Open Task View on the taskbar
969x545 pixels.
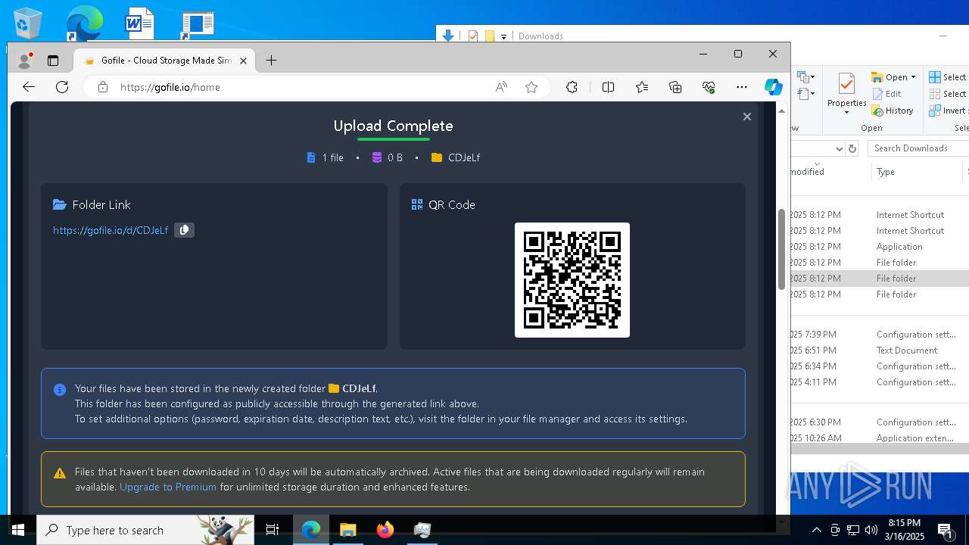(x=273, y=530)
